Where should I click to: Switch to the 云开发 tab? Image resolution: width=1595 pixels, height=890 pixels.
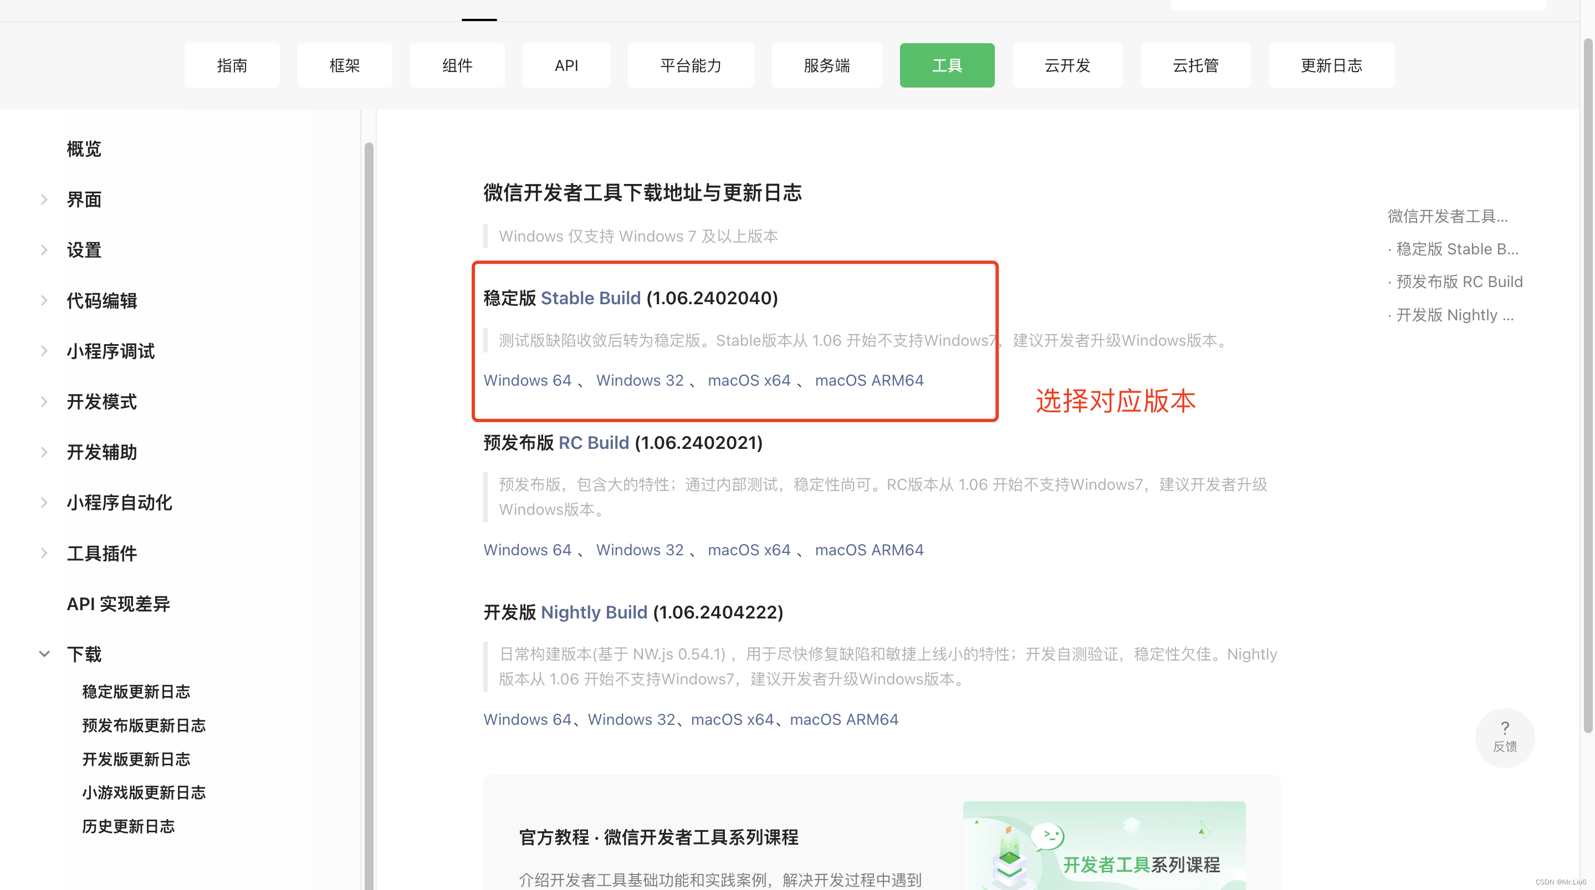tap(1067, 65)
